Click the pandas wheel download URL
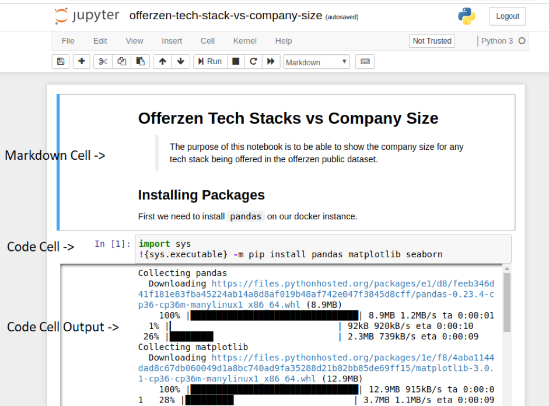Image resolution: width=549 pixels, height=406 pixels. [316, 294]
